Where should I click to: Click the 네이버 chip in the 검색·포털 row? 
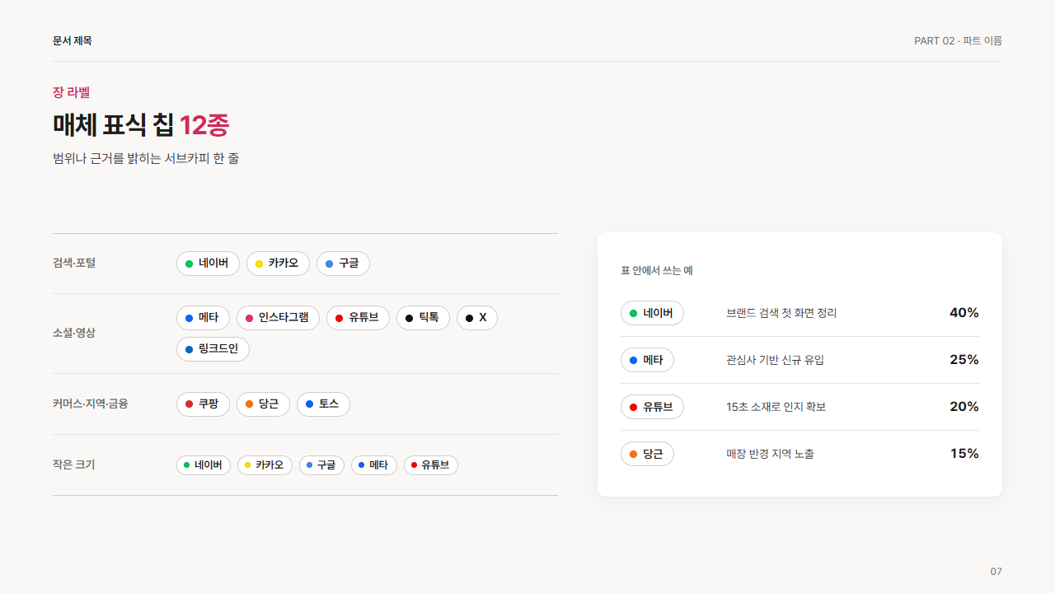click(x=208, y=264)
